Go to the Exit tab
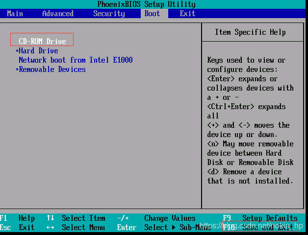This screenshot has width=308, height=235. point(187,14)
